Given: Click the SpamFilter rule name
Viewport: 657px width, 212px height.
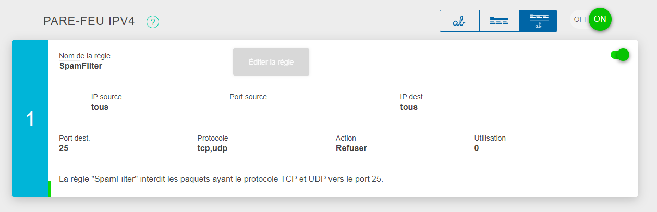Looking at the screenshot, I should tap(81, 66).
